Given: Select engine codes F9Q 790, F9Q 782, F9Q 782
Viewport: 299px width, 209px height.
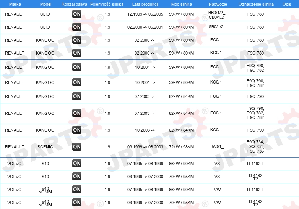Looking at the screenshot, I should click(255, 113).
